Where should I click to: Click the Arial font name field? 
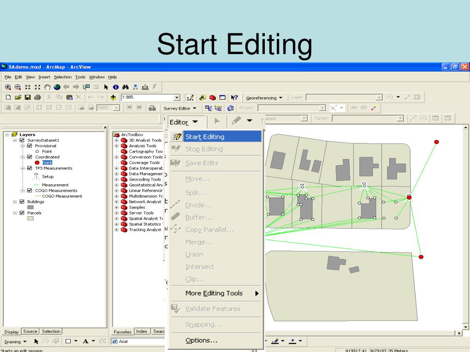138,341
